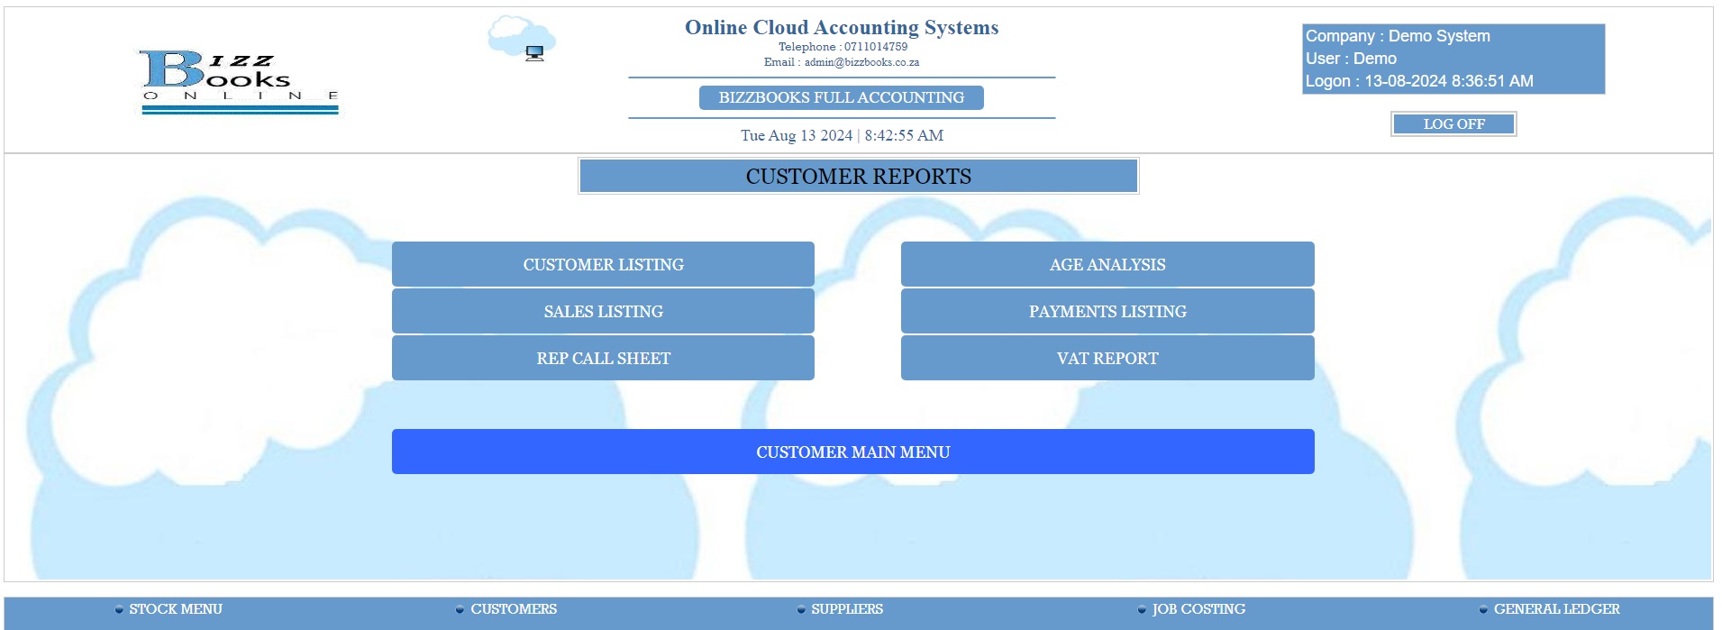Open the VAT Report

pos(1107,358)
